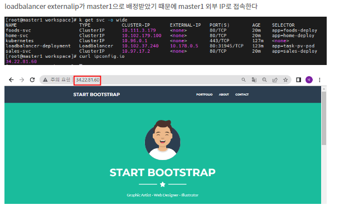Click external IP 10.178.0.5 in terminal
Image resolution: width=349 pixels, height=215 pixels.
pyautogui.click(x=184, y=46)
